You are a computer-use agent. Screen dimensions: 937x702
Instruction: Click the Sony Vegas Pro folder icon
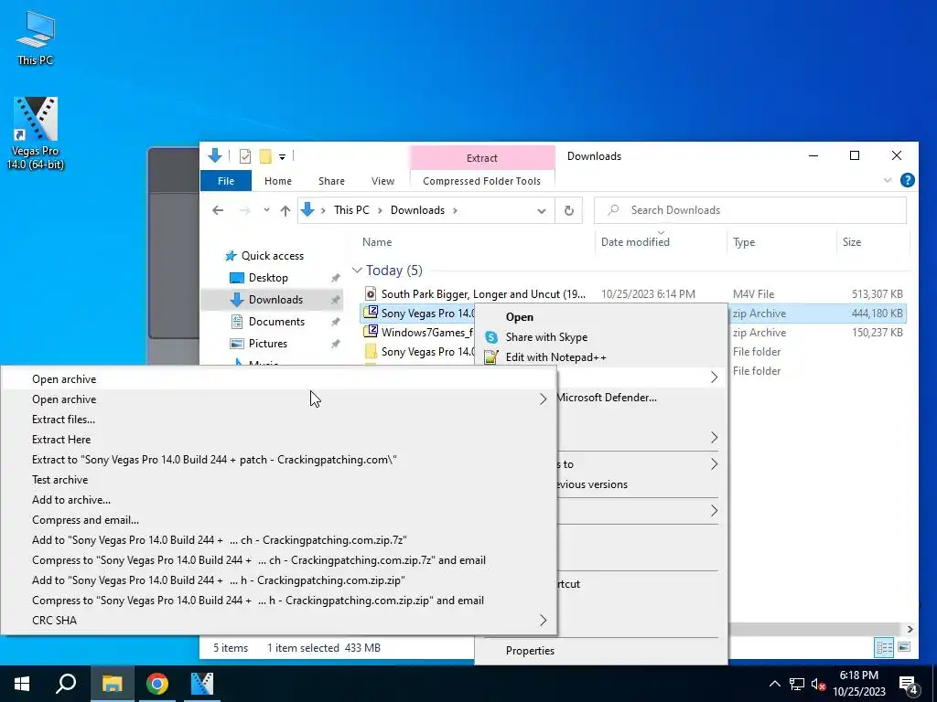click(371, 352)
